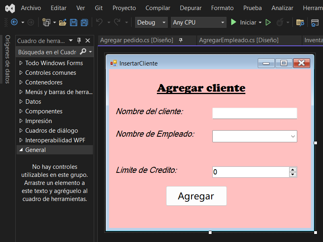
Task: Click the toolbox search magnifier icon
Action: pos(83,51)
